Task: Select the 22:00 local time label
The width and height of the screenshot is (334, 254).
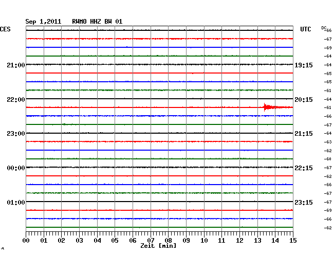Action: pyautogui.click(x=16, y=100)
